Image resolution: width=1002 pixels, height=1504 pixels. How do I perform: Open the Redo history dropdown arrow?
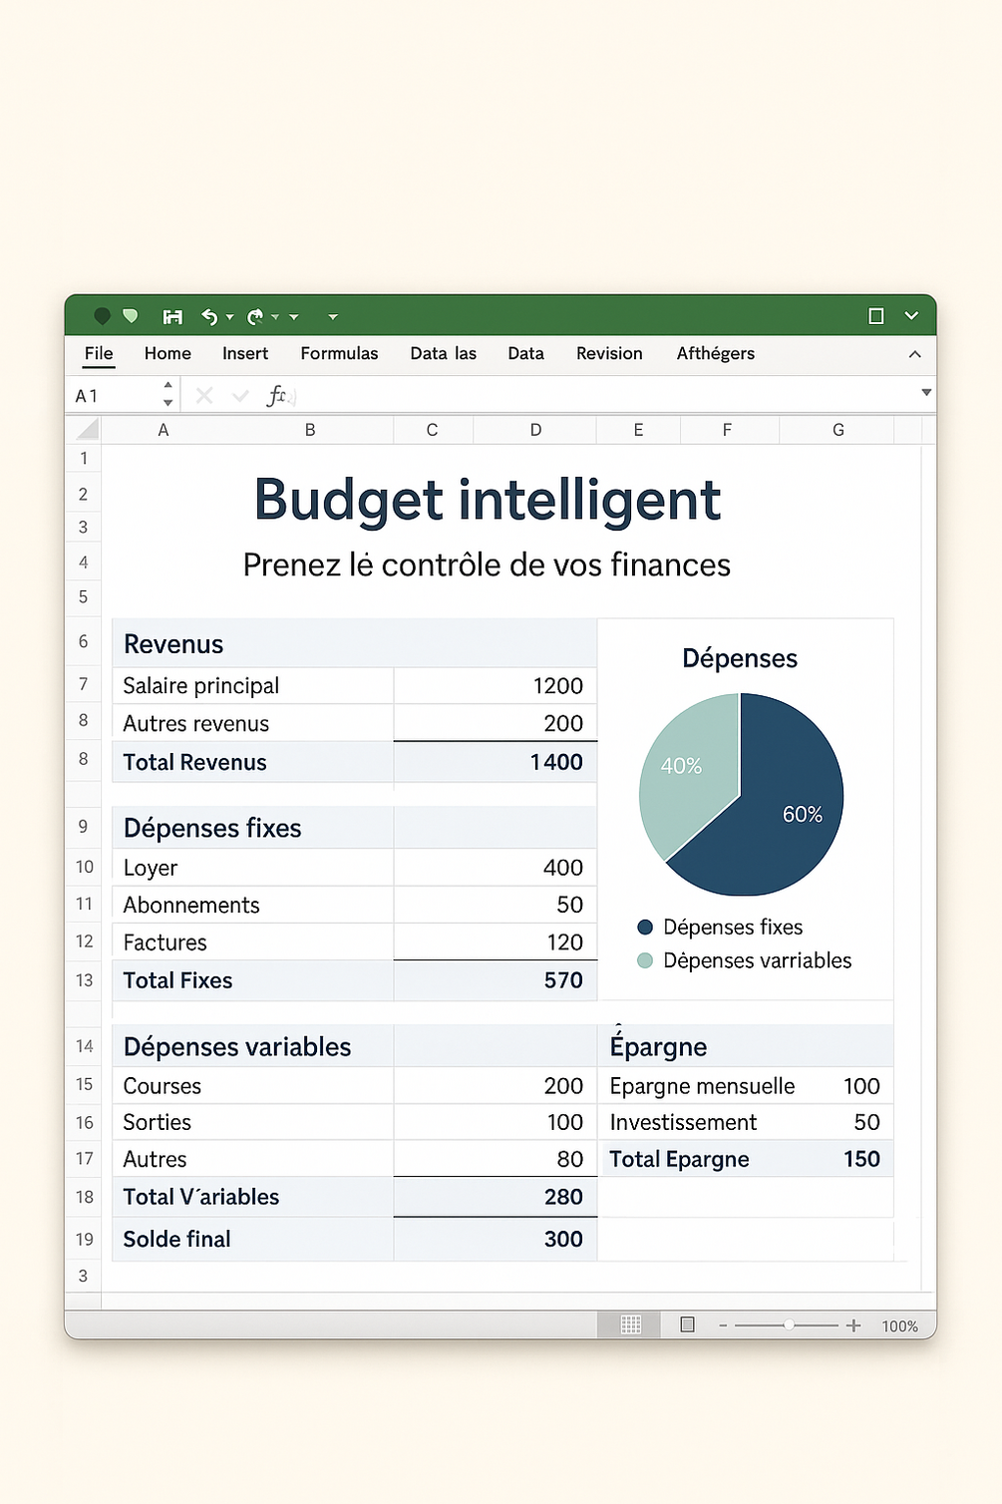(276, 317)
